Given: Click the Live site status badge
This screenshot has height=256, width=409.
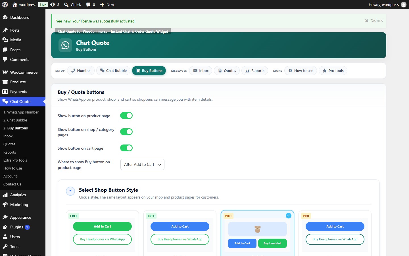Looking at the screenshot, I should click(43, 5).
